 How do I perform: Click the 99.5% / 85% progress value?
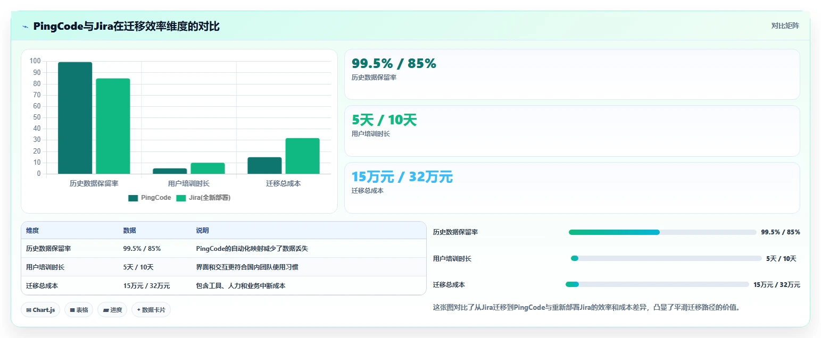tap(781, 232)
